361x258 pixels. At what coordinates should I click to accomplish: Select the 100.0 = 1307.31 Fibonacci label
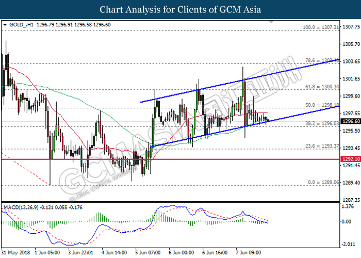coord(321,26)
